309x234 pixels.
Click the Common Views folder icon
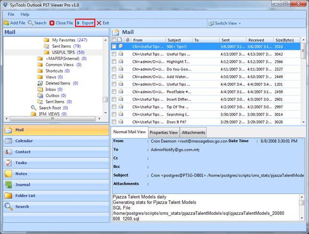(x=40, y=65)
